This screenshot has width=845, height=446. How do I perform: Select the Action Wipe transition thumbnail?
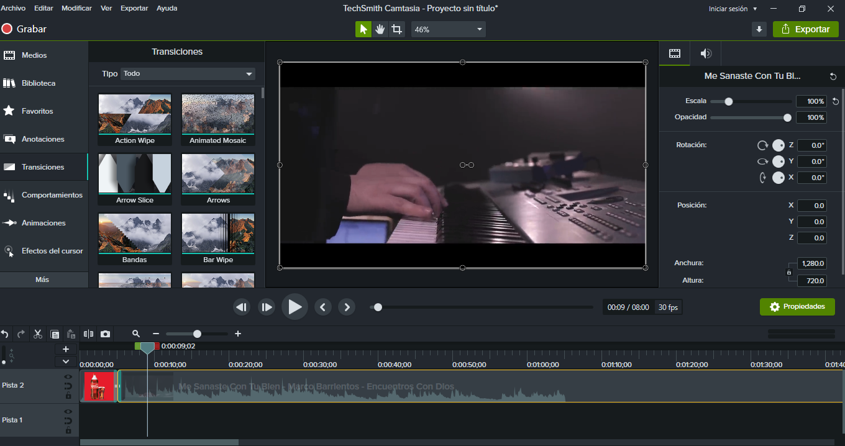click(x=135, y=120)
